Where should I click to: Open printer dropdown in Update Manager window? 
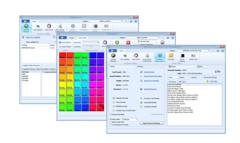pos(106,21)
